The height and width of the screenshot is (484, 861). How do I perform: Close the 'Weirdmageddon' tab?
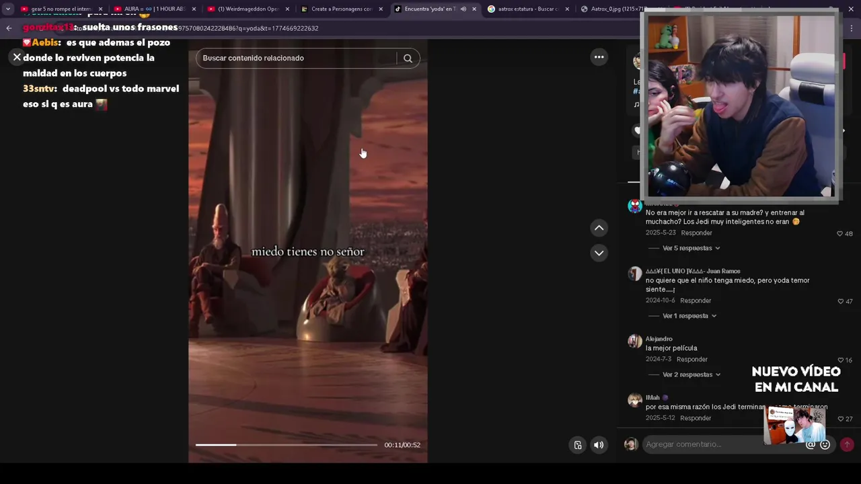pos(287,9)
